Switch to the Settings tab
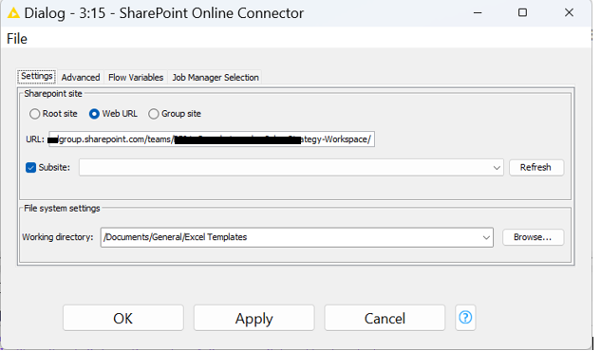The height and width of the screenshot is (351, 601). [37, 76]
